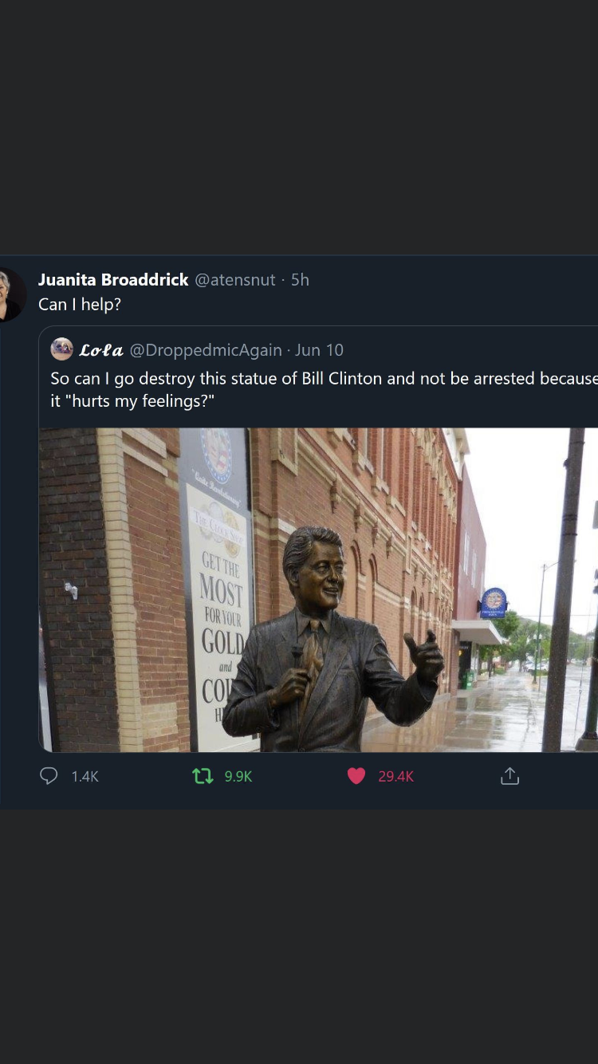598x1064 pixels.
Task: Open the @DroppedmicAgain handle
Action: (x=206, y=350)
